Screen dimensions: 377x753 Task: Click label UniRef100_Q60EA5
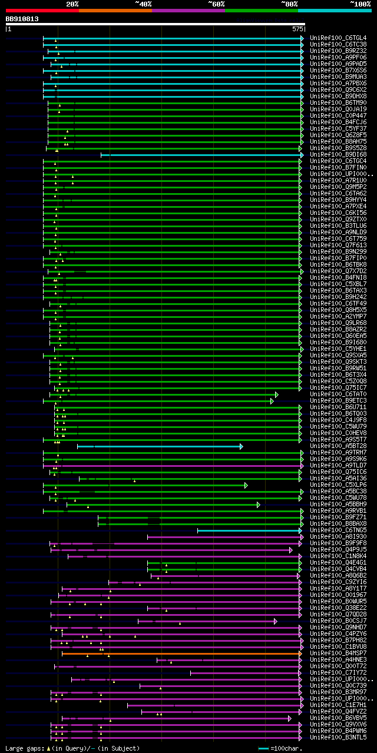point(338,336)
